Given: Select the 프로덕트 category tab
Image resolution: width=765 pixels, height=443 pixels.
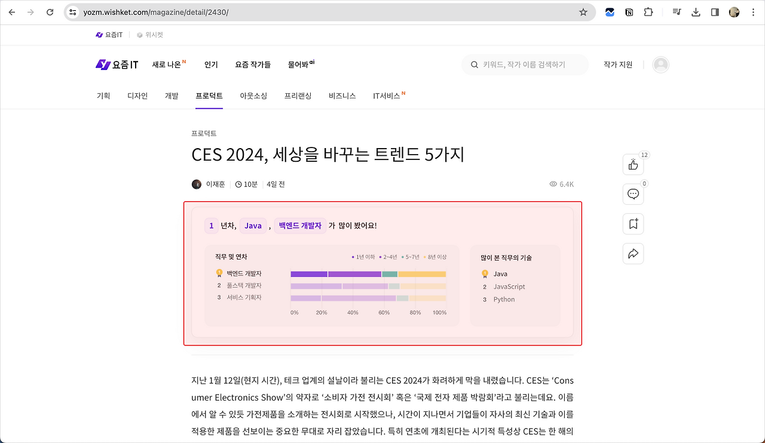Looking at the screenshot, I should pos(209,96).
